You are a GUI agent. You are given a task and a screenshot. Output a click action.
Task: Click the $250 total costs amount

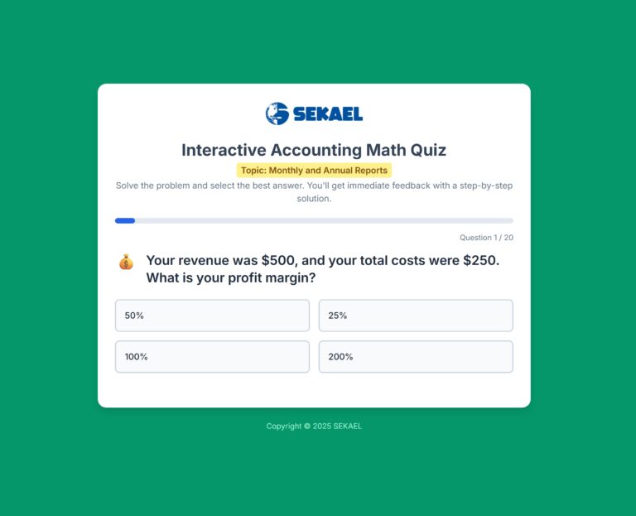click(x=479, y=260)
